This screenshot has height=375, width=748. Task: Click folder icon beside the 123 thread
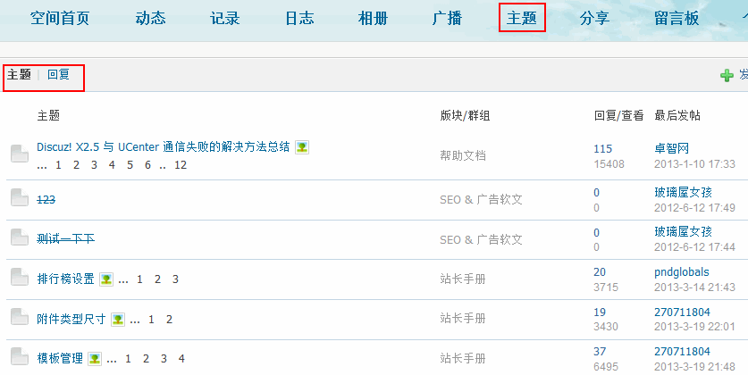point(19,198)
